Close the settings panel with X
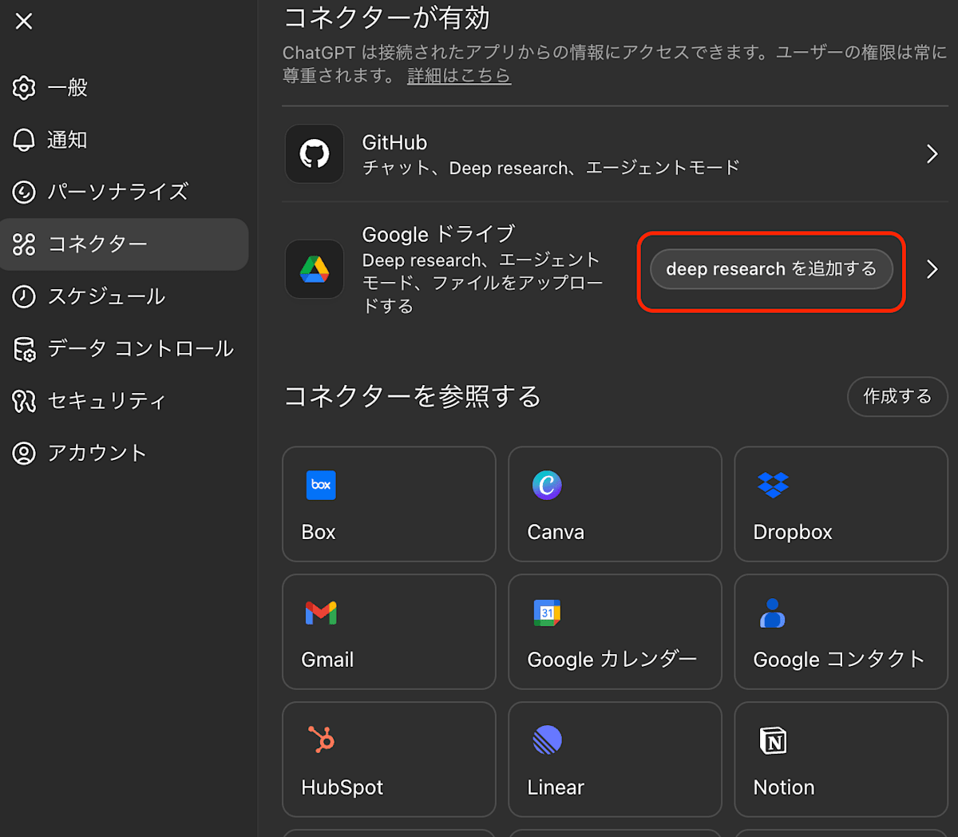 [24, 21]
